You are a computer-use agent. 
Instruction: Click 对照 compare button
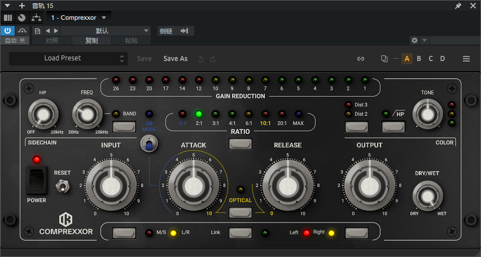[x=52, y=41]
